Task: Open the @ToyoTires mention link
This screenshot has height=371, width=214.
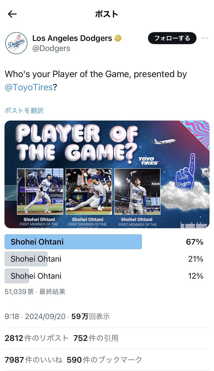Action: pyautogui.click(x=29, y=87)
